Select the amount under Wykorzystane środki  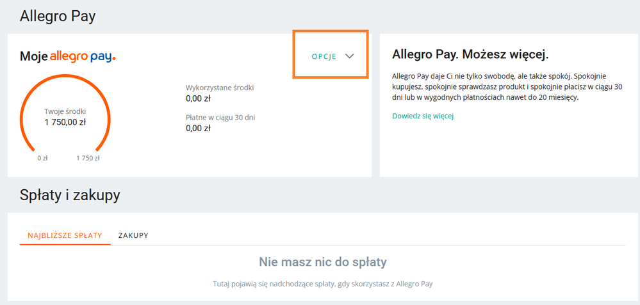click(x=198, y=98)
